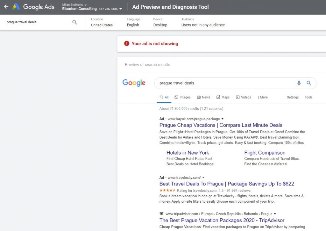Open the Prague Cheap Vacations Kayak ad

[221, 125]
